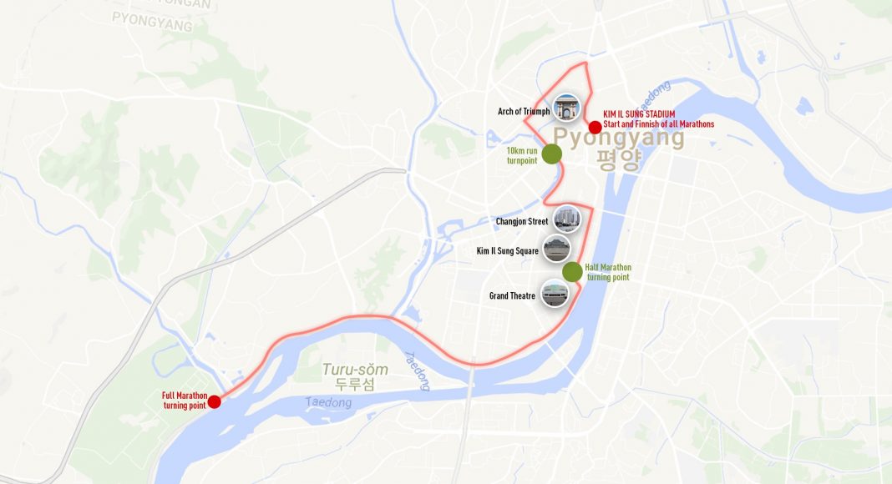Click the Grand Theatre text label
Image resolution: width=892 pixels, height=484 pixels.
[x=512, y=296]
